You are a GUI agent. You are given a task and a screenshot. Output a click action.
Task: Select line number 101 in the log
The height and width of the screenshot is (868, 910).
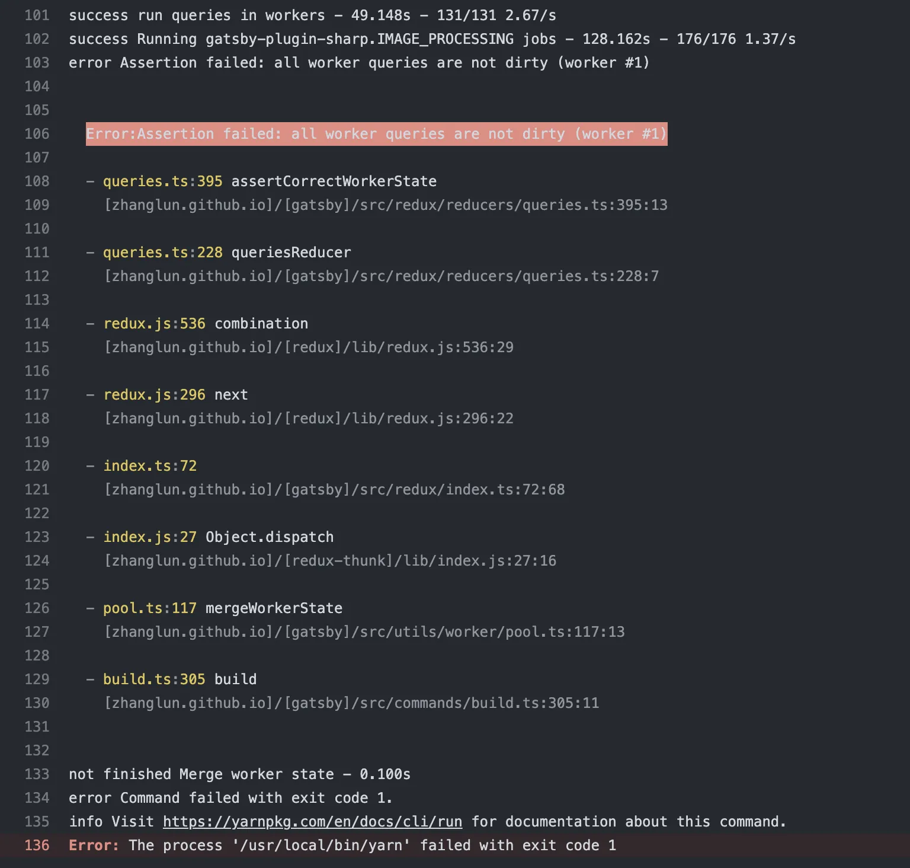point(37,15)
